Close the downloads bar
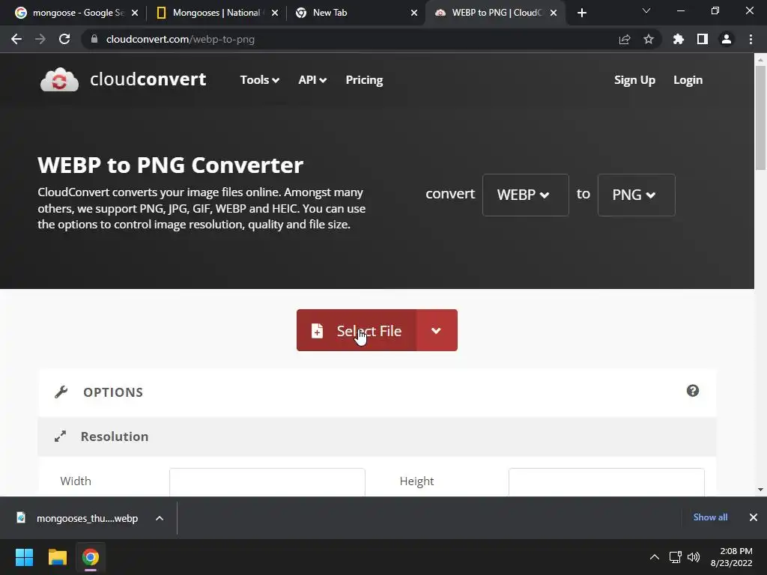The height and width of the screenshot is (575, 767). point(754,517)
